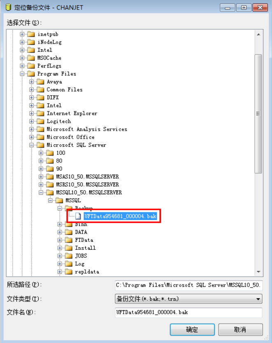The image size is (272, 343).
Task: Select the PerfLogs label
Action: click(49, 66)
